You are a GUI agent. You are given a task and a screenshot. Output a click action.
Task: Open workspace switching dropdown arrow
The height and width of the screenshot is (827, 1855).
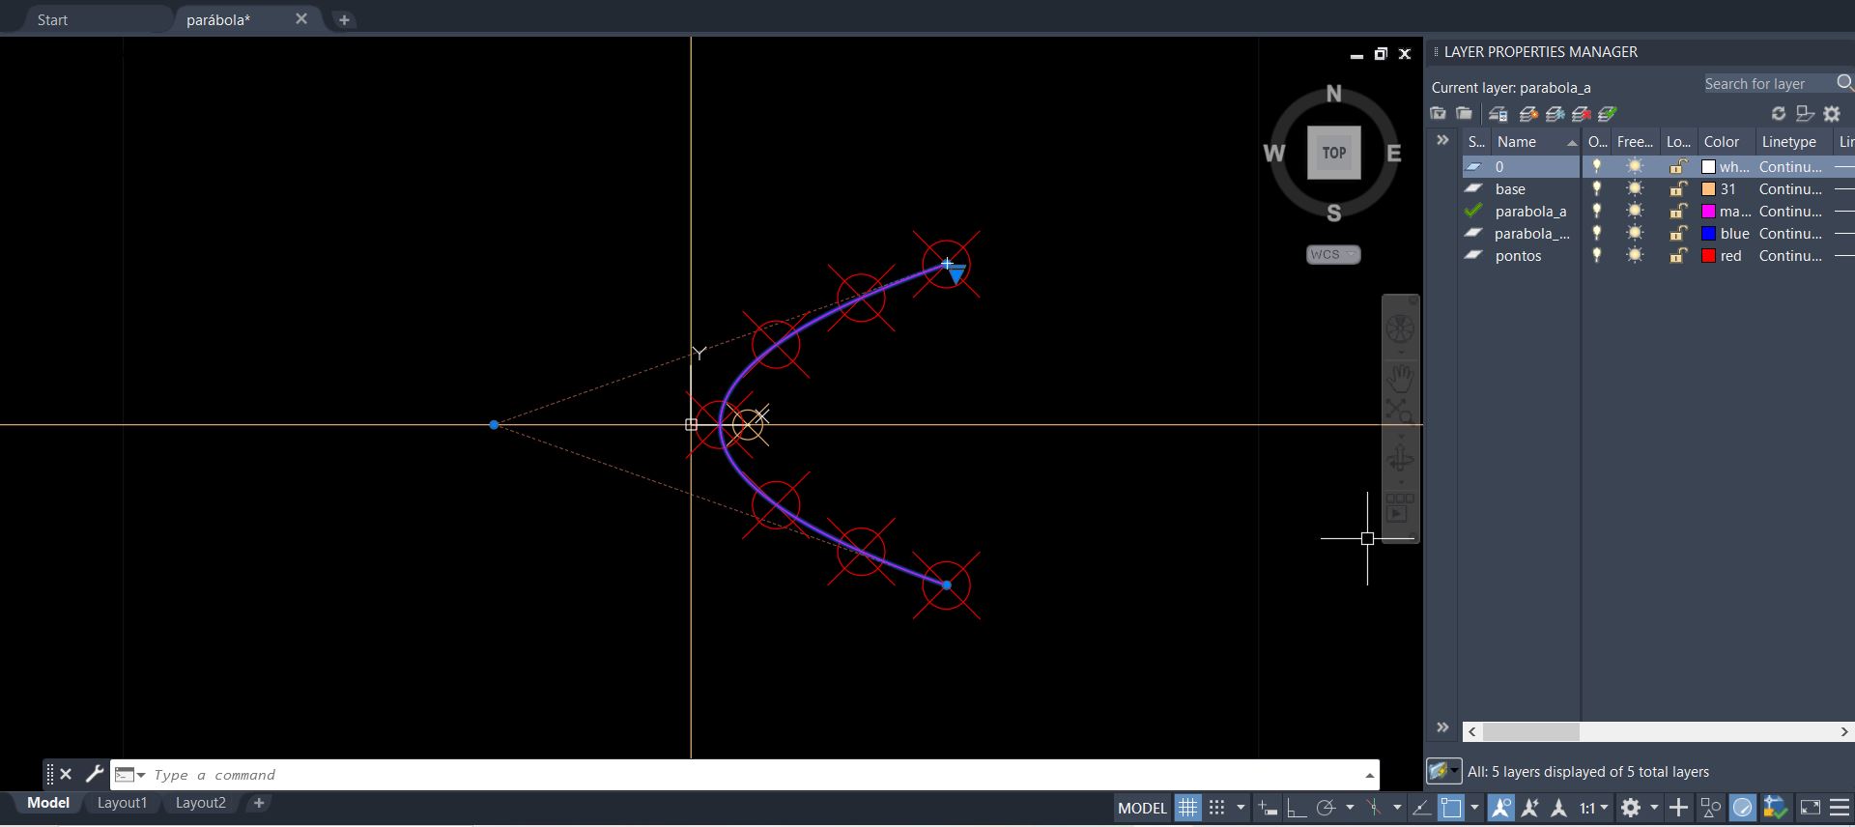coord(1654,808)
